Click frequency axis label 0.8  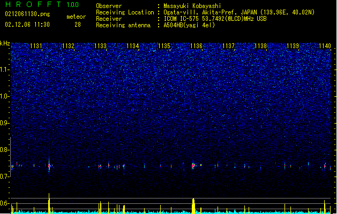(x=5, y=150)
